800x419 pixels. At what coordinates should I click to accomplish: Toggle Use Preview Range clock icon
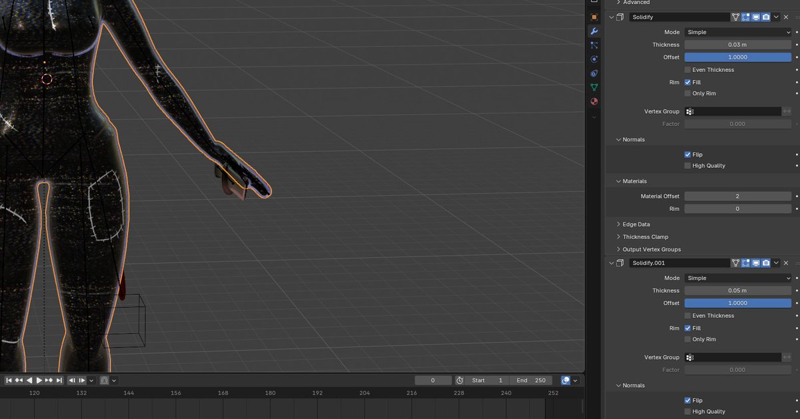pyautogui.click(x=459, y=380)
